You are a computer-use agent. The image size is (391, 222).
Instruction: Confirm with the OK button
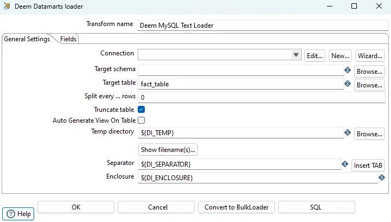point(76,207)
